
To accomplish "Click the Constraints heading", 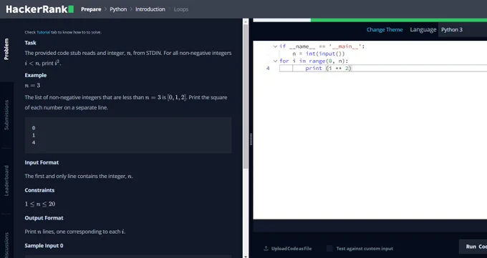I will [x=39, y=190].
